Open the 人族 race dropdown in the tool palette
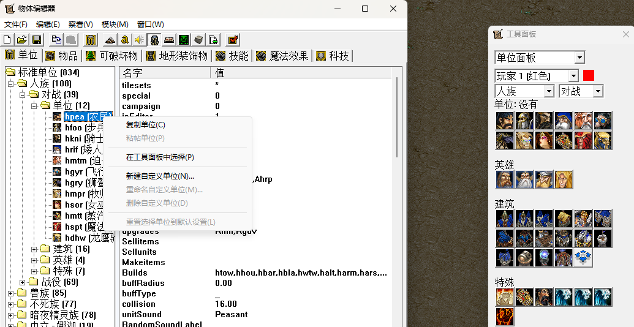This screenshot has width=634, height=327. click(x=524, y=91)
